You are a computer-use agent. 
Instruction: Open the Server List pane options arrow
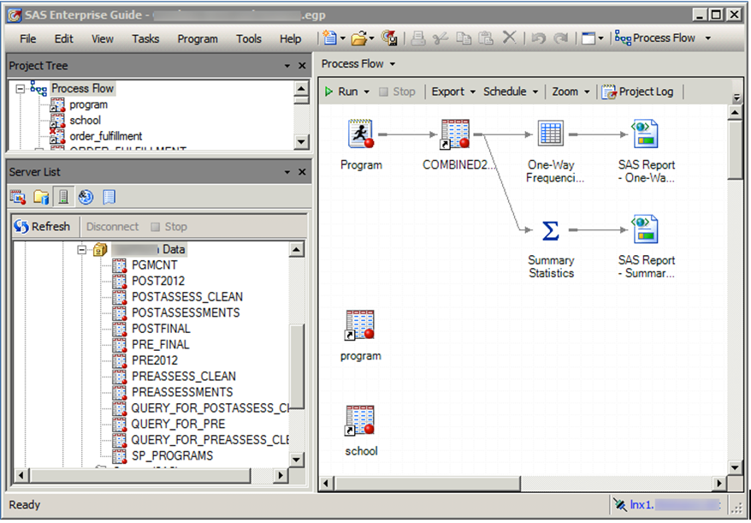coord(287,171)
